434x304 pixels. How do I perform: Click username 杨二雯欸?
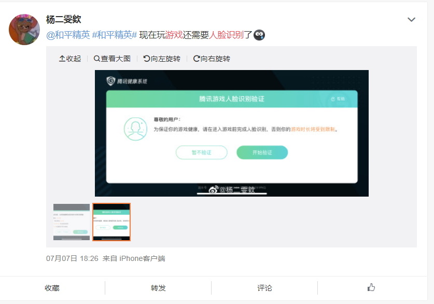pyautogui.click(x=63, y=19)
